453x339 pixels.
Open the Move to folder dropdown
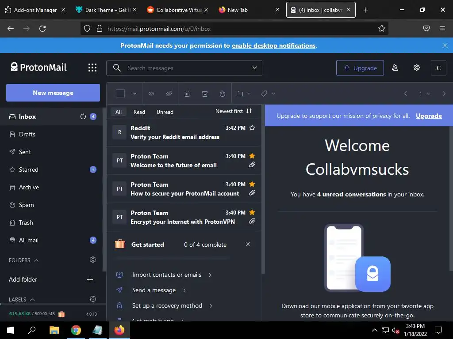(244, 94)
